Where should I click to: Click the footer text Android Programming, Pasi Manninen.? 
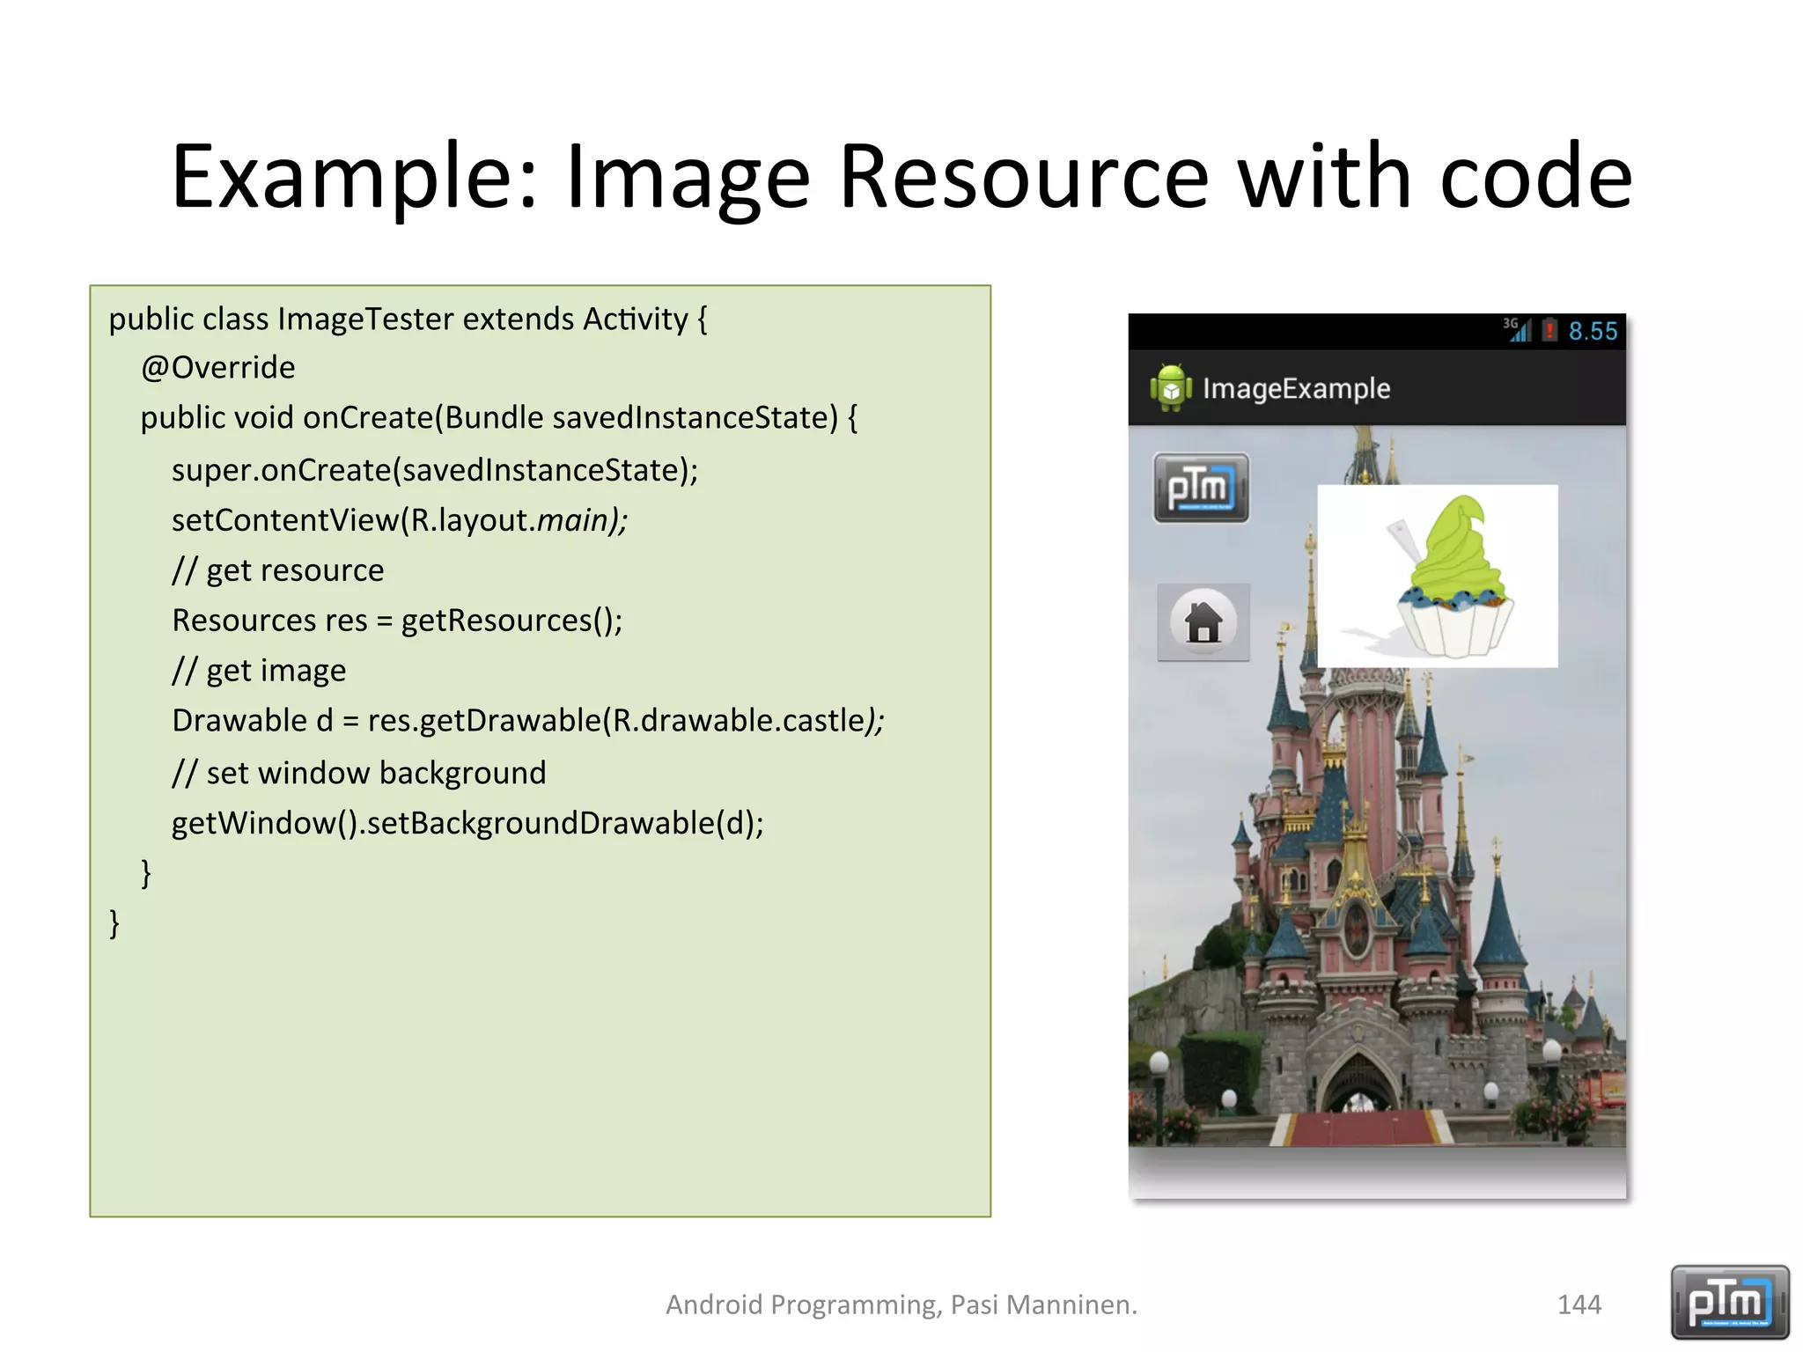tap(901, 1304)
